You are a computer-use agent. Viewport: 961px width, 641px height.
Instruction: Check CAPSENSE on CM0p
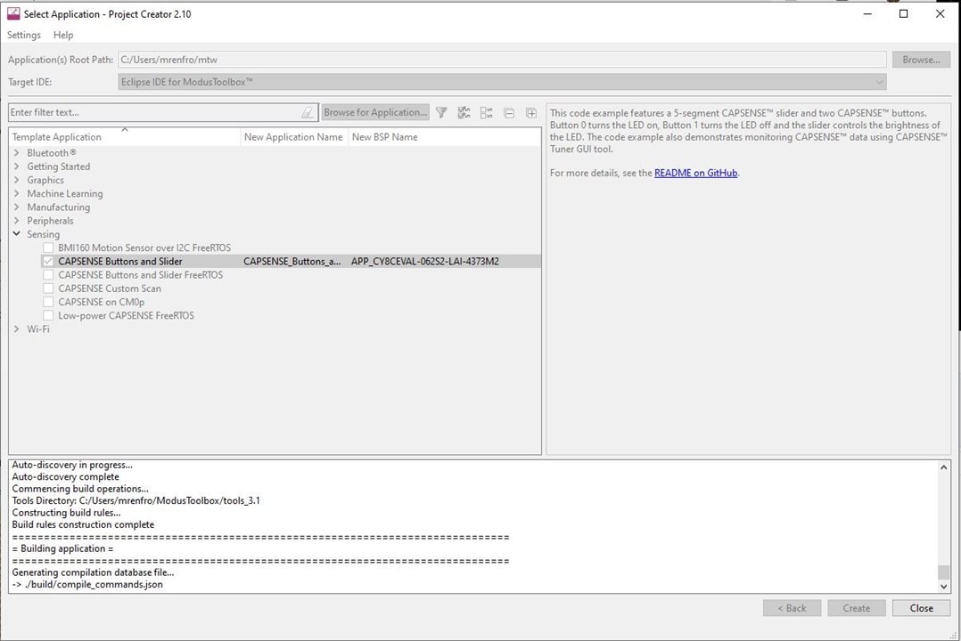pos(48,302)
